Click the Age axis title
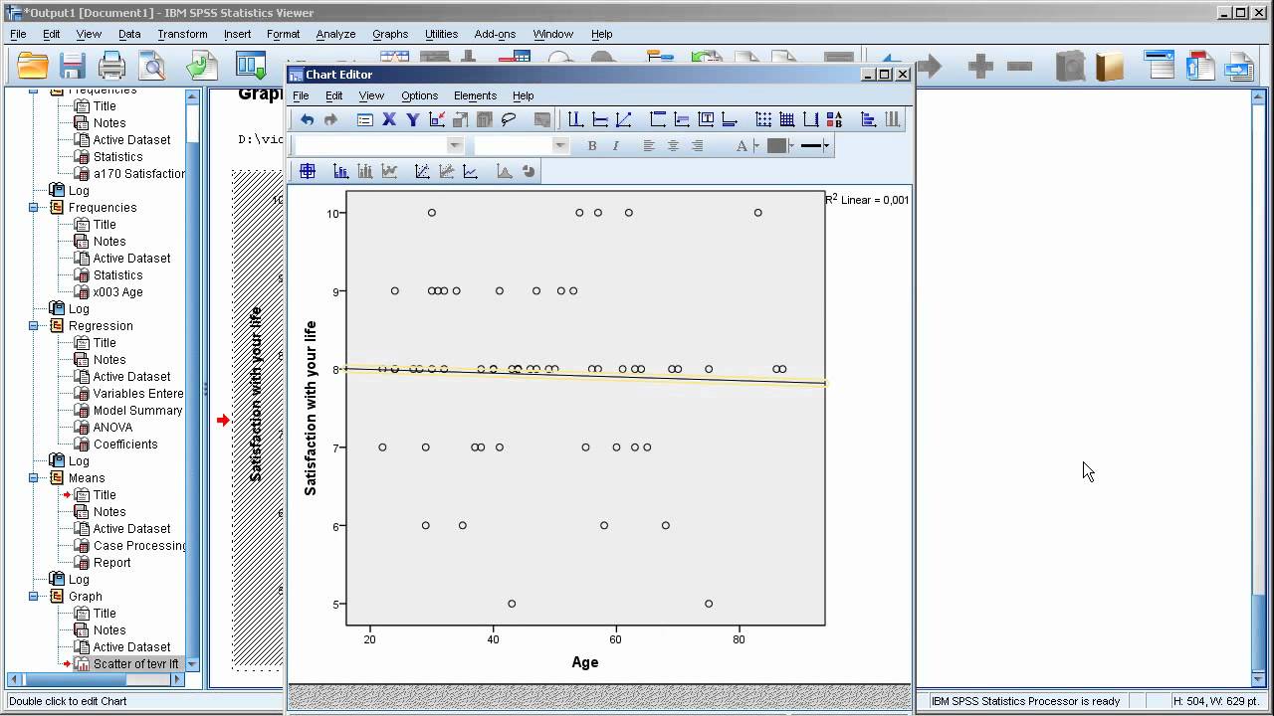This screenshot has width=1274, height=716. tap(585, 662)
